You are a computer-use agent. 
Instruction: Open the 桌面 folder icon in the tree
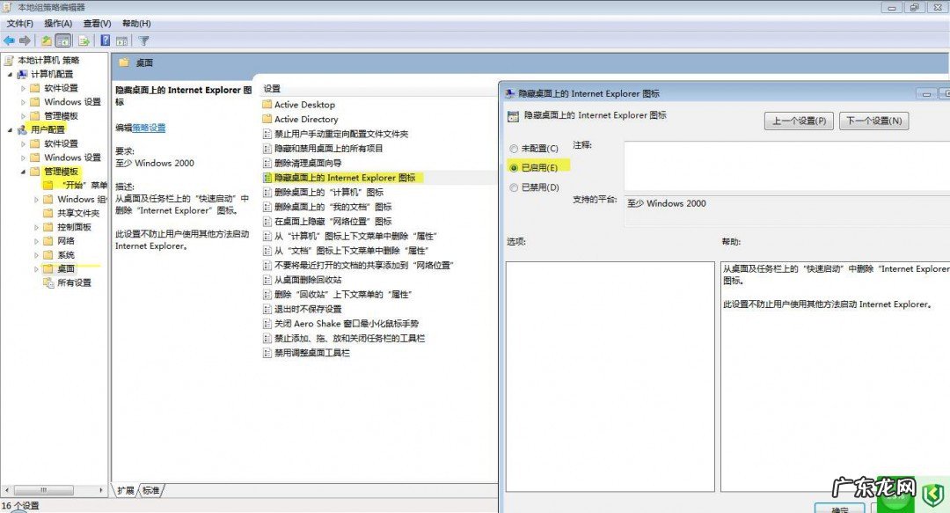[x=48, y=269]
